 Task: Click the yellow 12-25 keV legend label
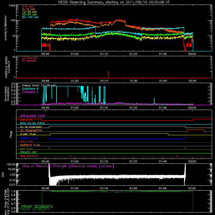coord(30,12)
